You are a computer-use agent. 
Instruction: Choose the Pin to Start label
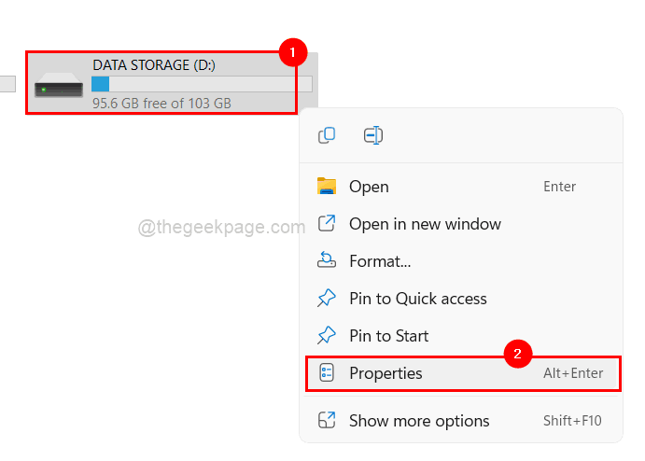(x=389, y=336)
